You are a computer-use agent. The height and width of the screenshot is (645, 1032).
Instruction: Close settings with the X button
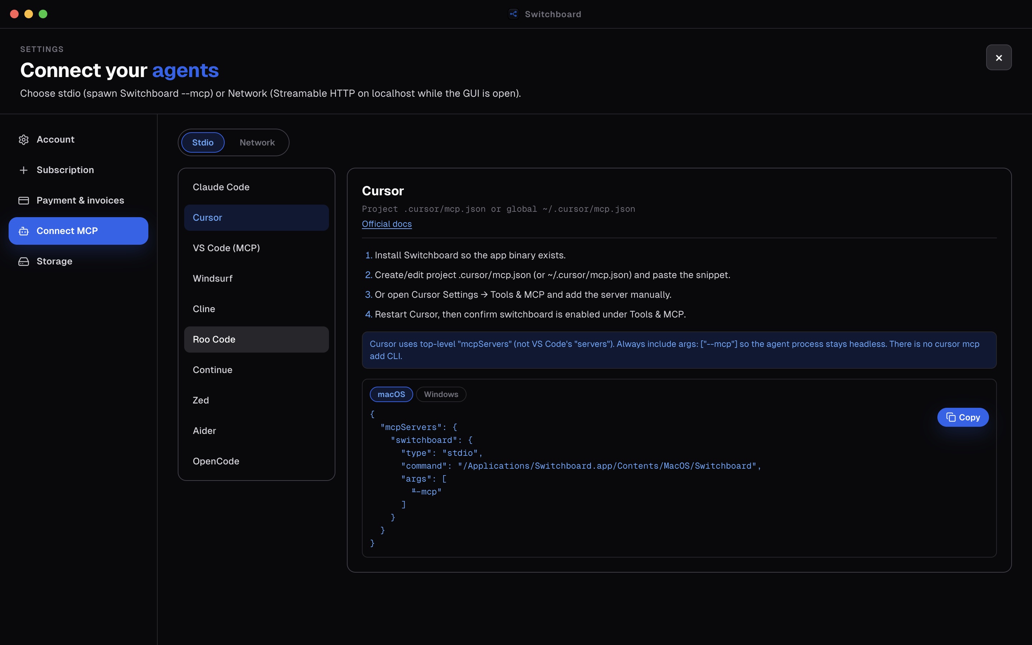point(999,58)
